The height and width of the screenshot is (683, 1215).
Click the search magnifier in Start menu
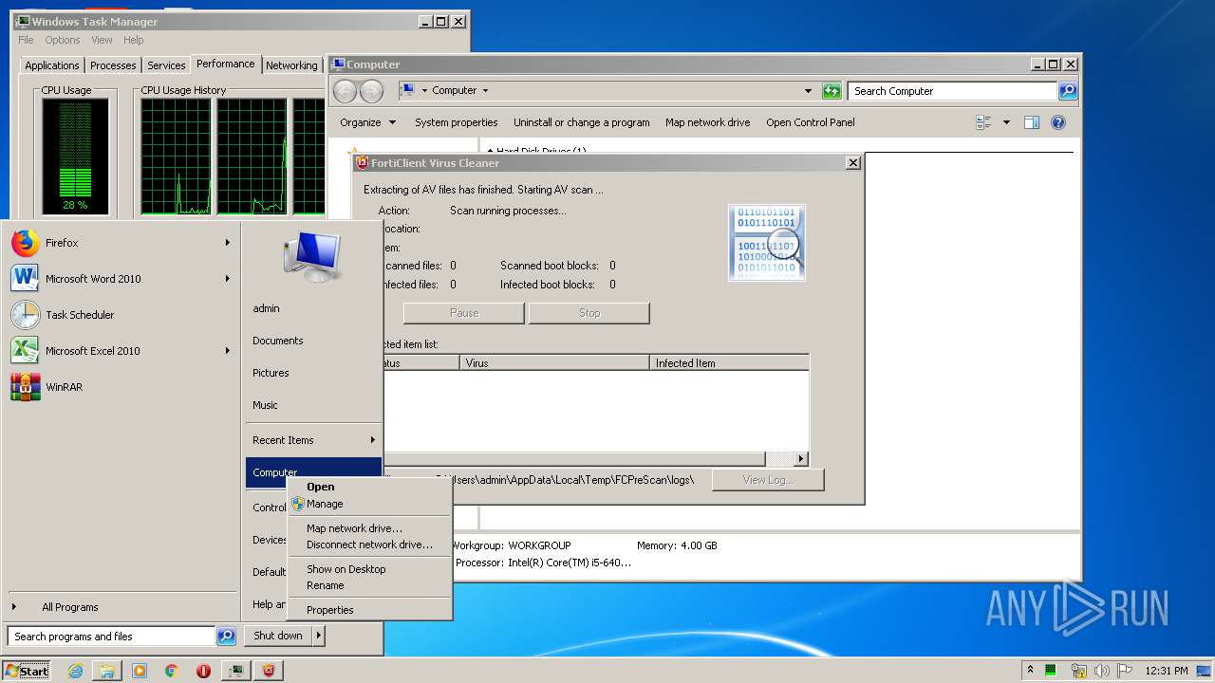(226, 637)
